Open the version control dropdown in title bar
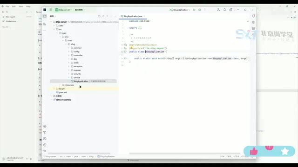The height and width of the screenshot is (167, 298). 80,10
